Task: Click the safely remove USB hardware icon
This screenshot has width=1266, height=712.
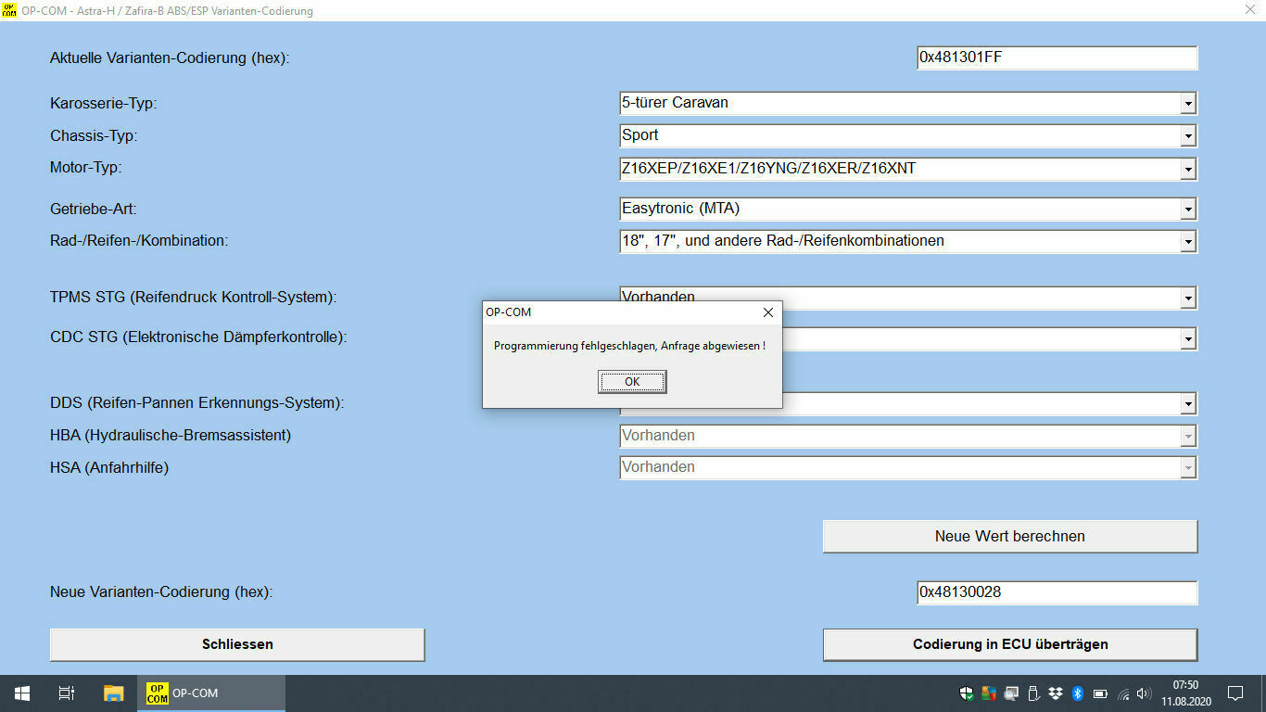Action: pyautogui.click(x=1033, y=693)
